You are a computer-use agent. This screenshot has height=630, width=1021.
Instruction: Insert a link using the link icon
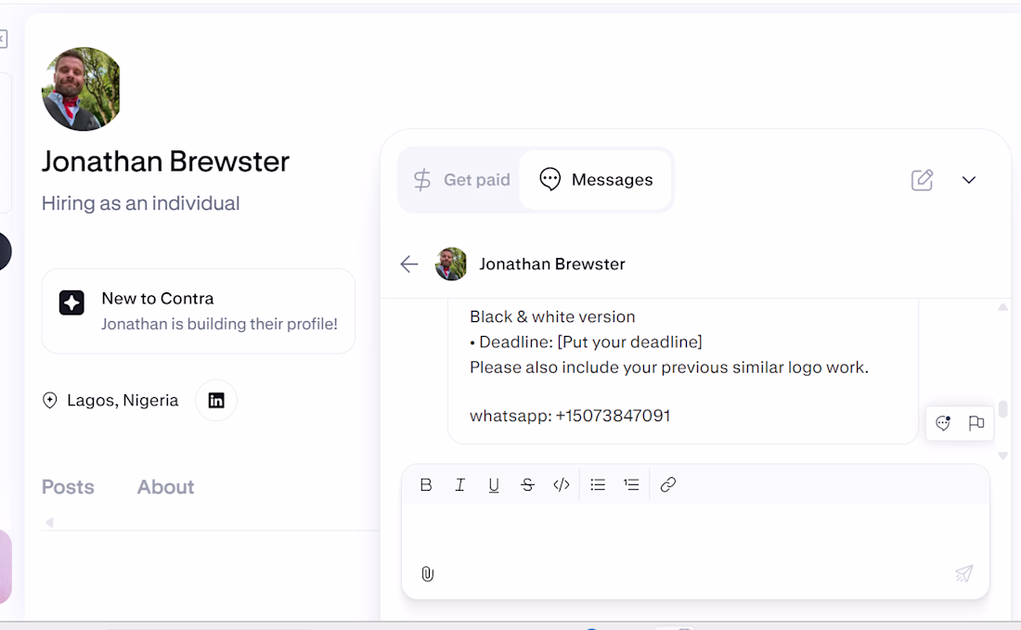point(668,484)
